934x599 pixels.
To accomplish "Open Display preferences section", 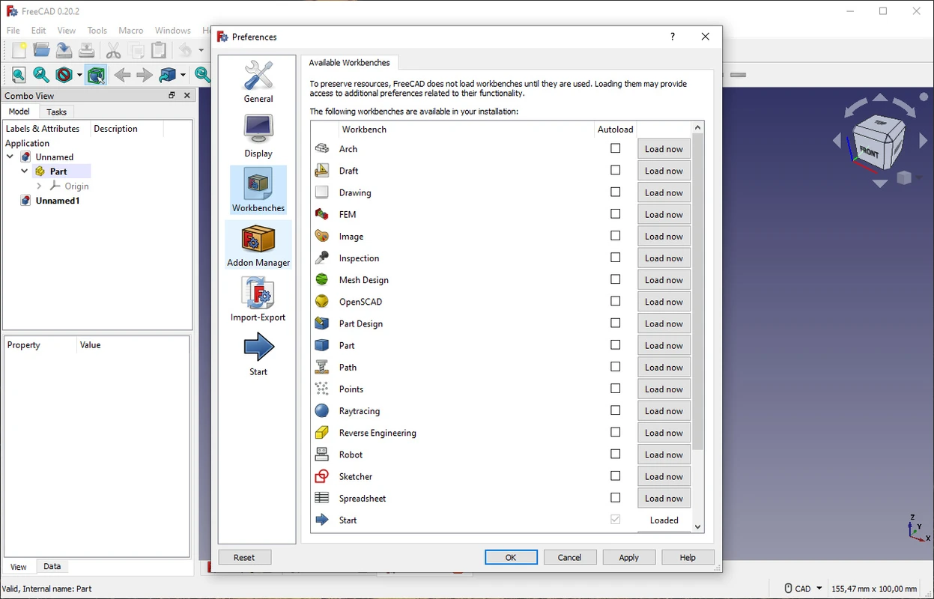I will coord(258,136).
